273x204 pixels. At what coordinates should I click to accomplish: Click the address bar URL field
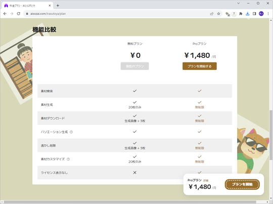118,14
